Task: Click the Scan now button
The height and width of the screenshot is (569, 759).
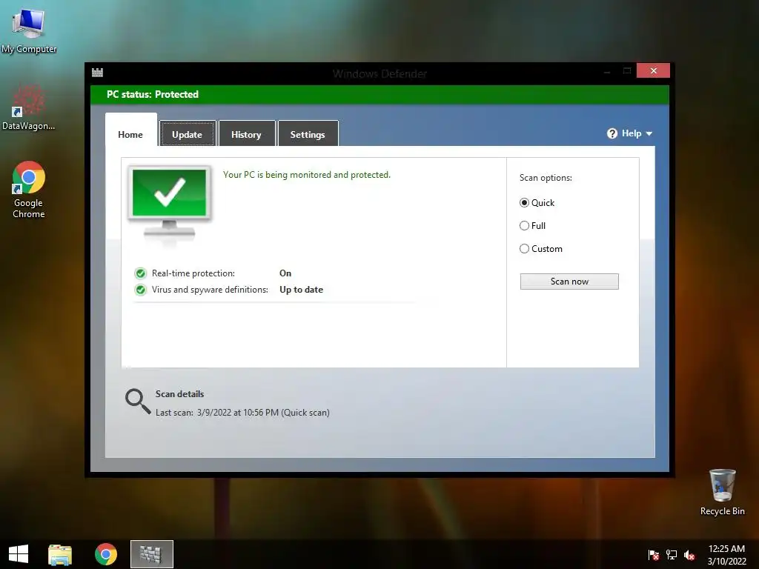Action: 569,282
